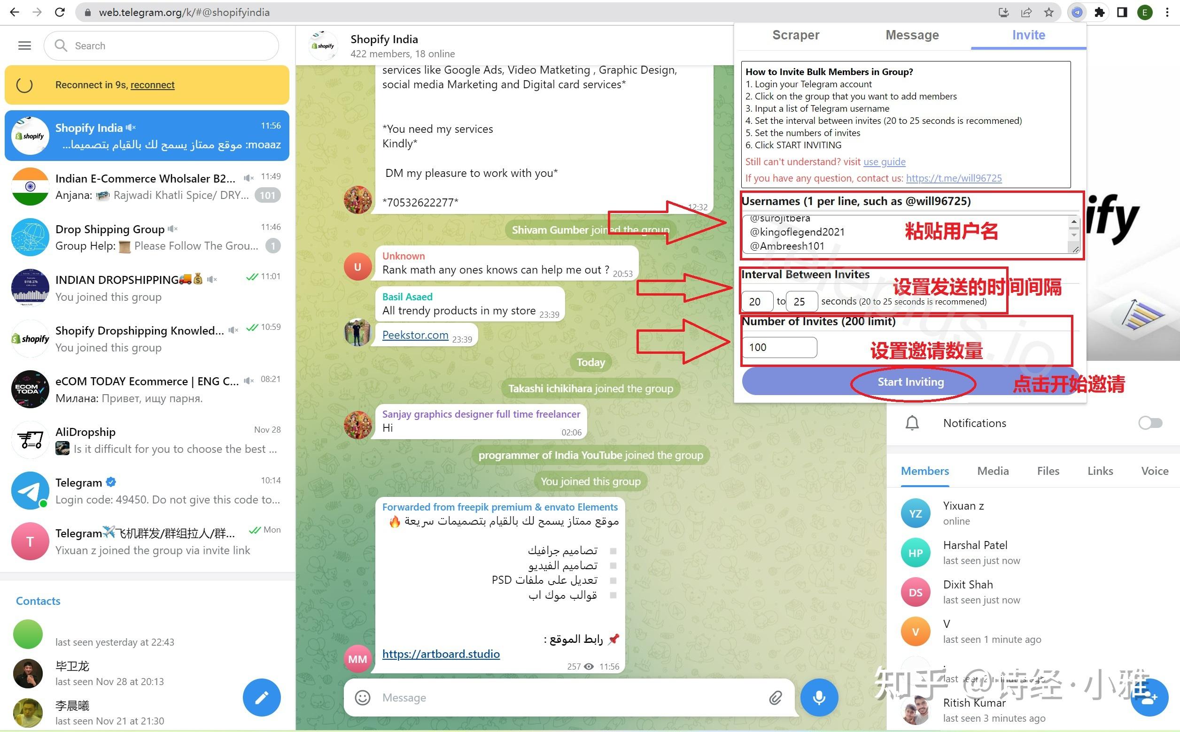The height and width of the screenshot is (732, 1180).
Task: Click the Interval Between Invites minimum value
Action: [756, 300]
